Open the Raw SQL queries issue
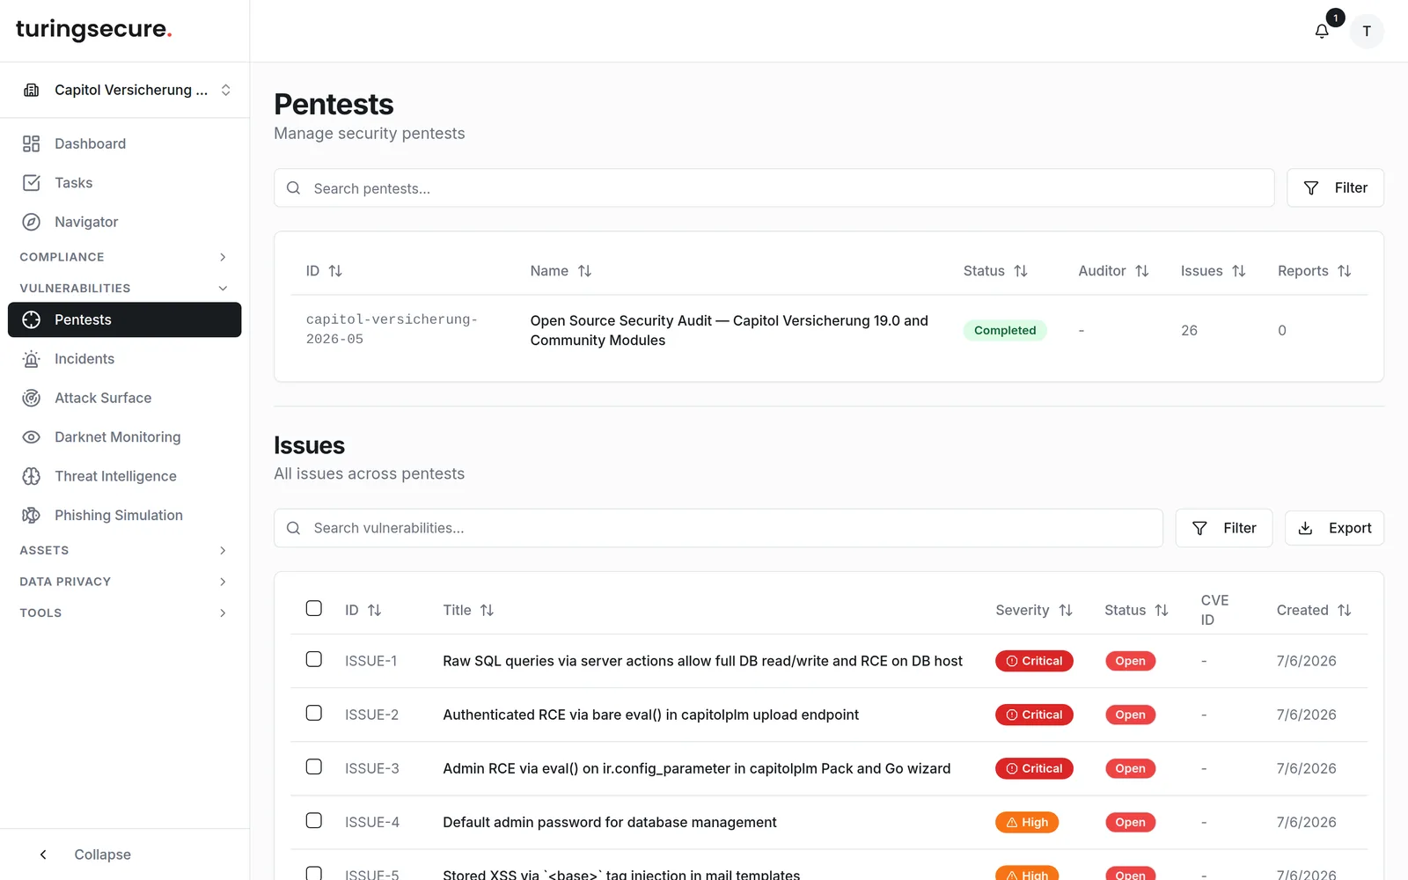1408x880 pixels. [x=702, y=661]
